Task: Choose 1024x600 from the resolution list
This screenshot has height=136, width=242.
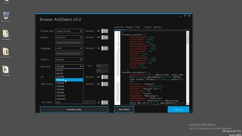Action: (x=69, y=77)
